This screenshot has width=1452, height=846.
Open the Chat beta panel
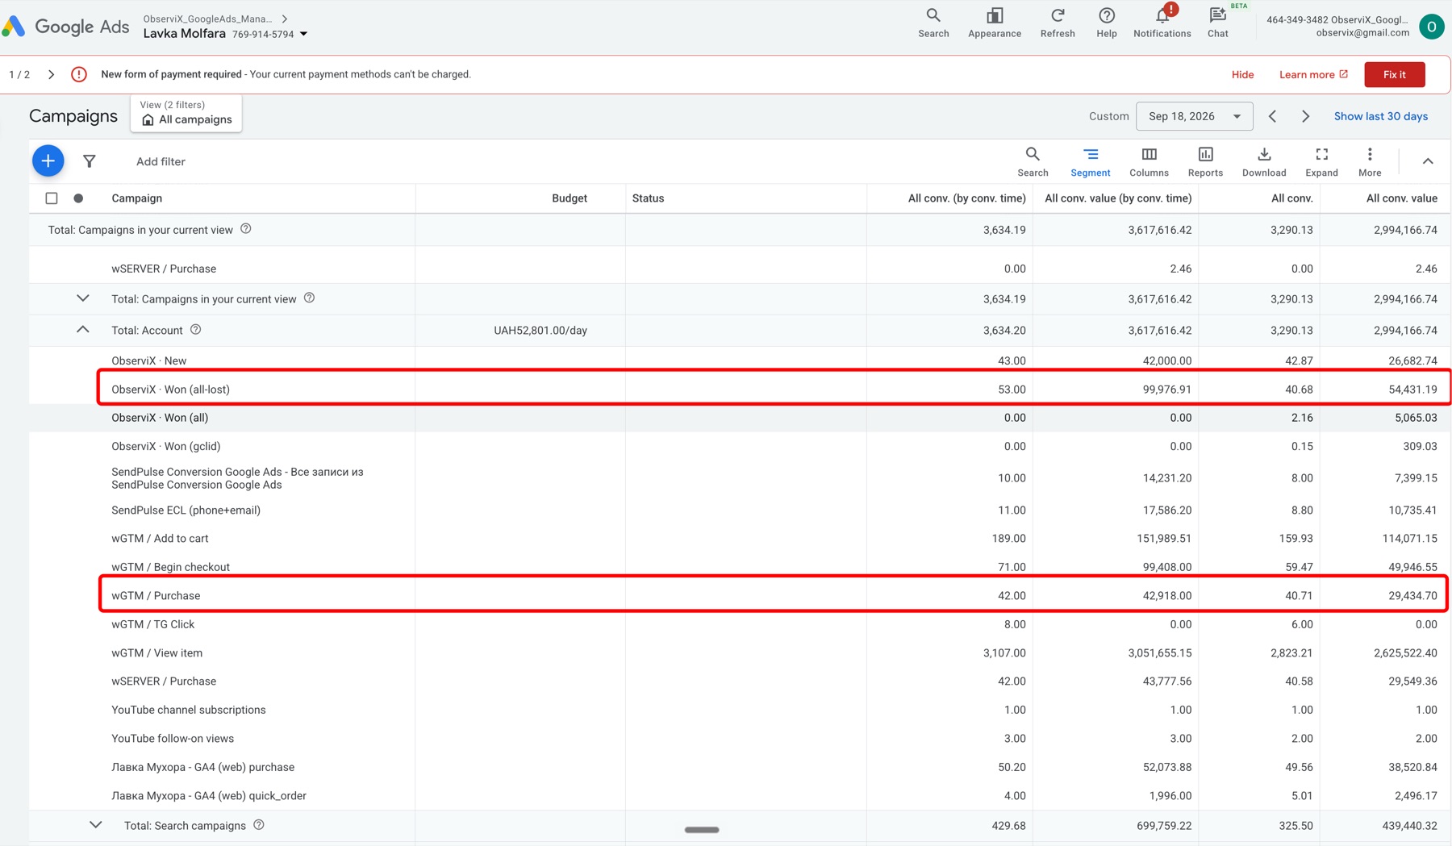[x=1218, y=23]
